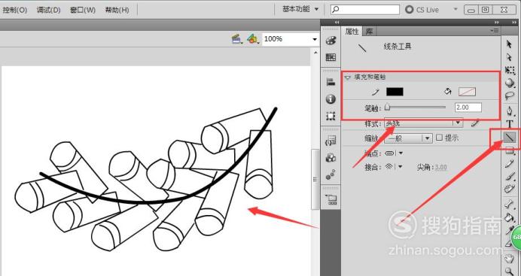Open the Info panel icon

point(331,99)
